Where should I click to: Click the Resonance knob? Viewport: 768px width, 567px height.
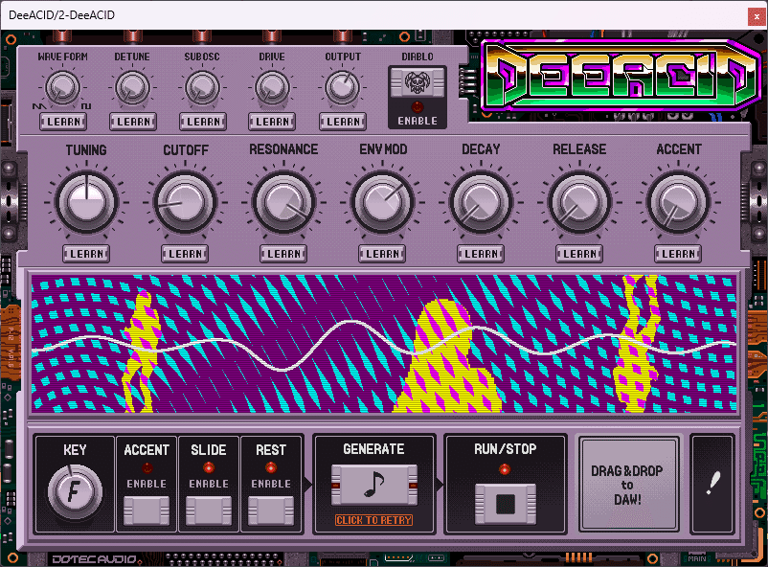(x=283, y=201)
